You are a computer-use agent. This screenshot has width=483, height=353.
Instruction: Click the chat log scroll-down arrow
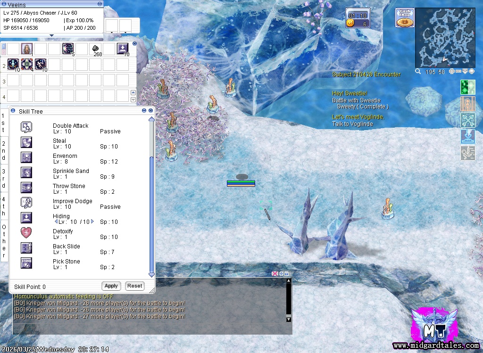coord(289,320)
